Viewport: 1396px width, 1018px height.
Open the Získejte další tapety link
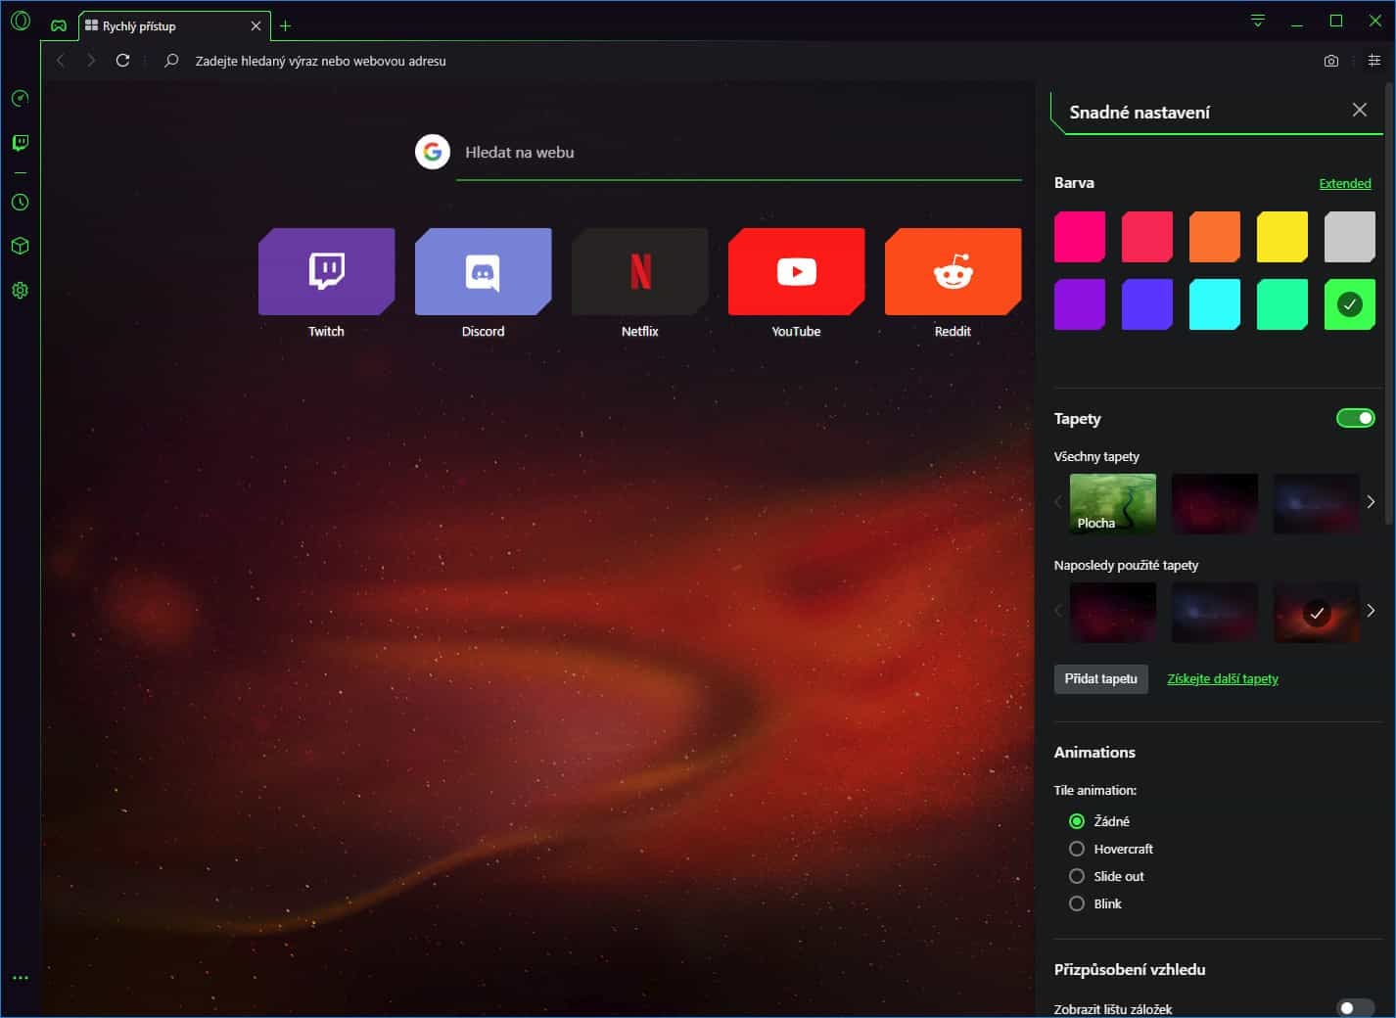[1222, 678]
